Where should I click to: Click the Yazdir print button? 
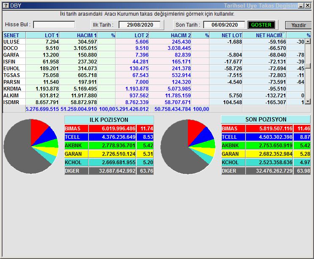(x=298, y=25)
